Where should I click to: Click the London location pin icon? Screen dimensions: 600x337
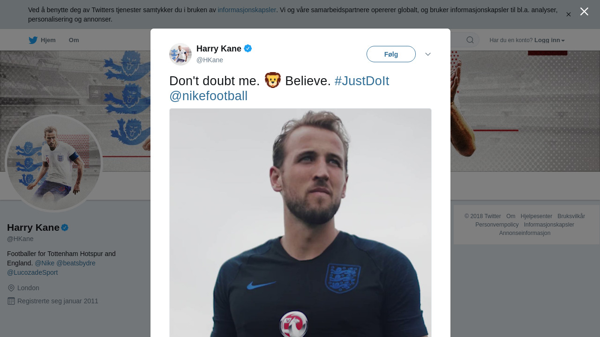tap(11, 288)
